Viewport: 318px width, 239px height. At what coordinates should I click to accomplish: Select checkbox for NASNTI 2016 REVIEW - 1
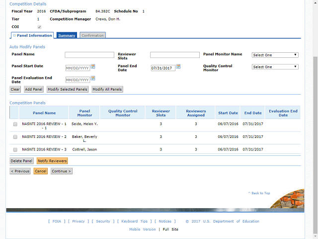pyautogui.click(x=15, y=124)
